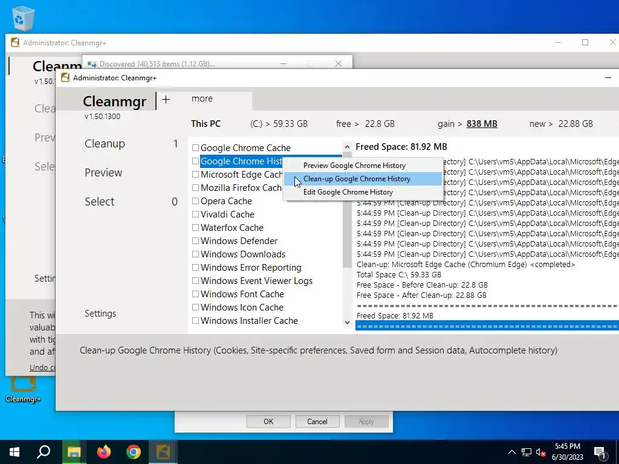
Task: Tick the Windows Event Viewer Logs checkbox
Action: pos(195,280)
